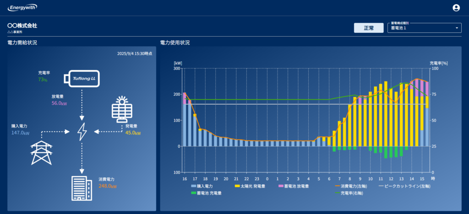Click the 248.0kW 消費電力 value
The width and height of the screenshot is (469, 214).
107,186
